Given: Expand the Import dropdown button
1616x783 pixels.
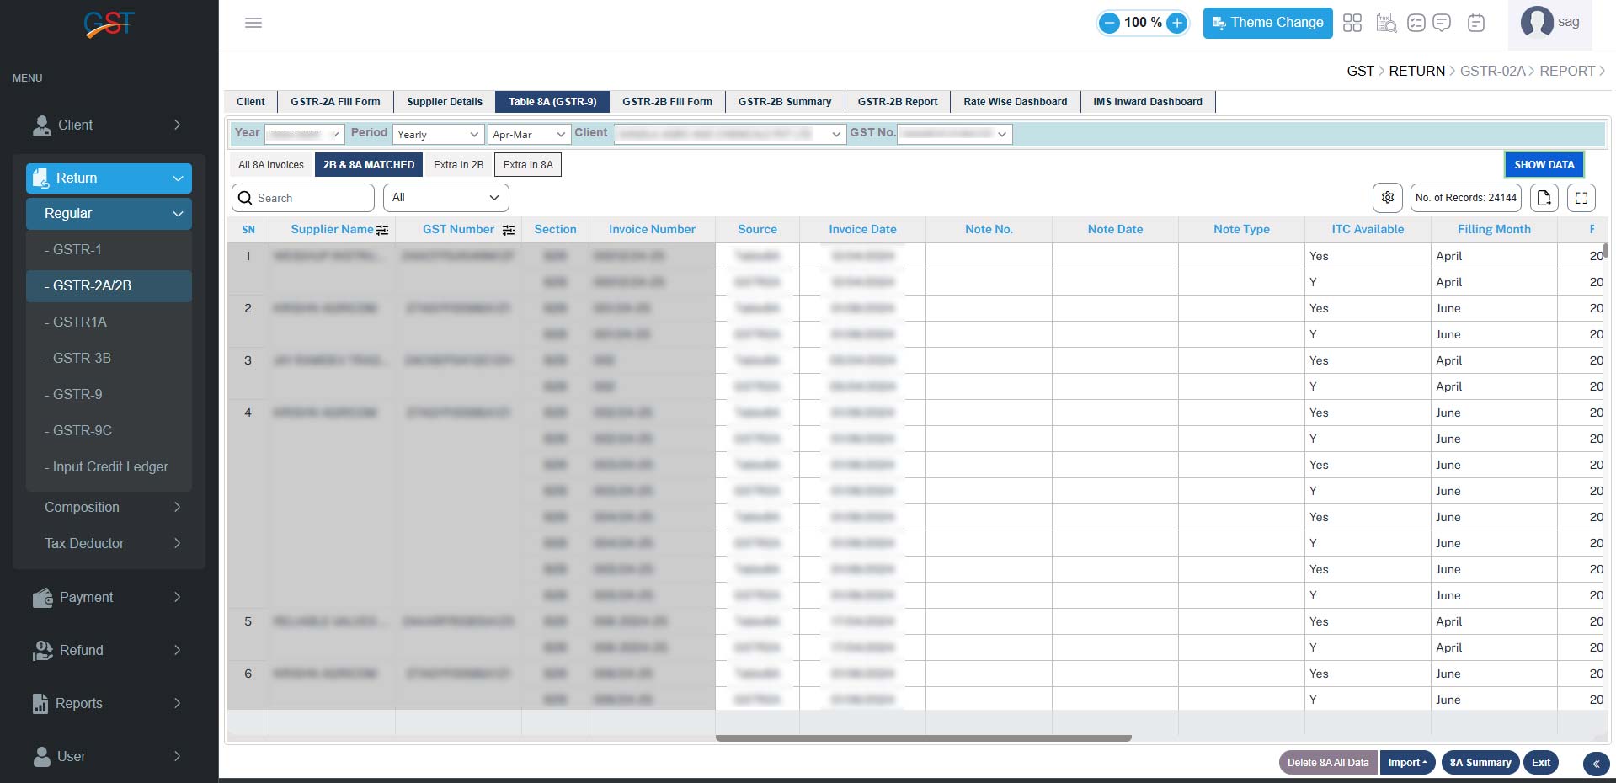Looking at the screenshot, I should point(1407,763).
